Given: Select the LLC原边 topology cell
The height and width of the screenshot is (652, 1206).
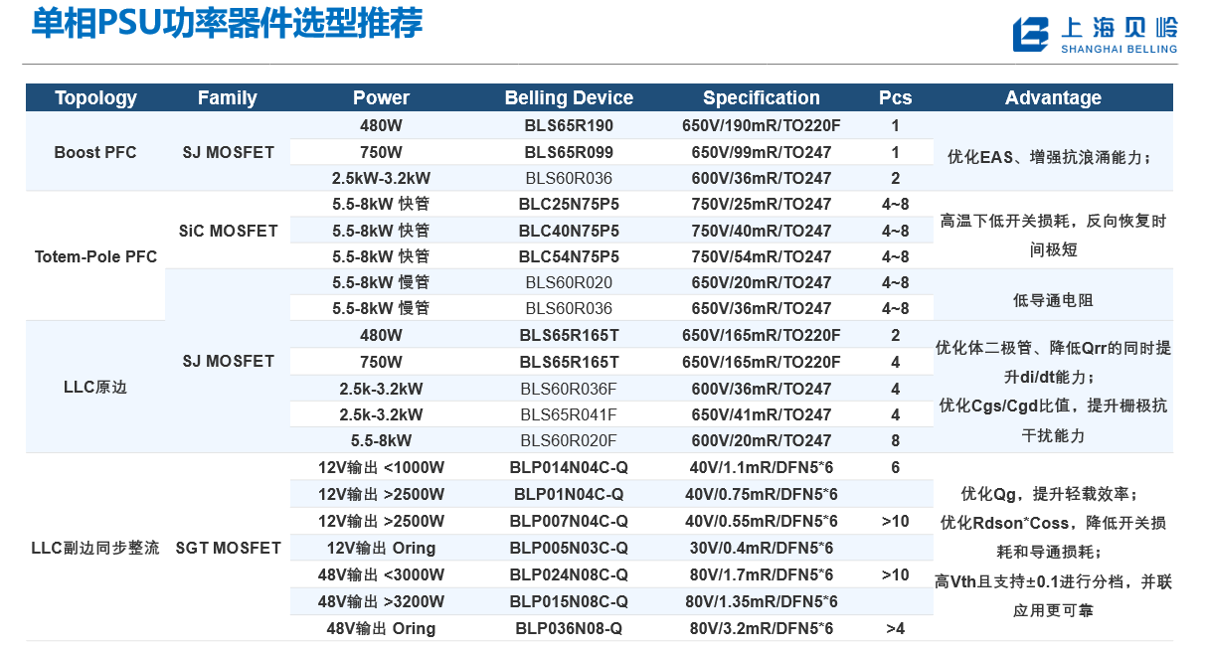Looking at the screenshot, I should (95, 387).
